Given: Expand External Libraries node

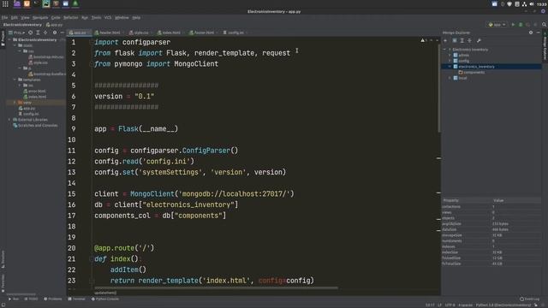Looking at the screenshot, I should 9,120.
